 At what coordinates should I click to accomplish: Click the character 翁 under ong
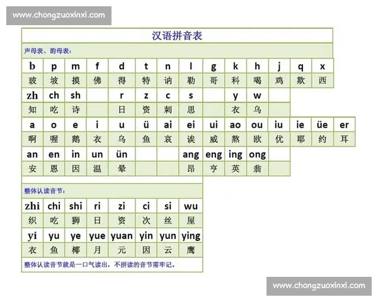257,169
